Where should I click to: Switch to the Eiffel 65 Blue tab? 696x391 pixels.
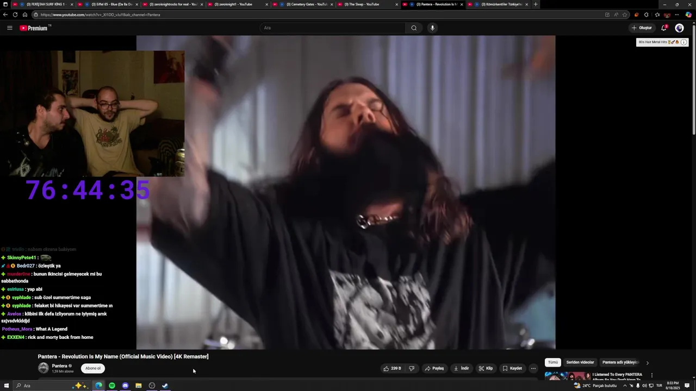108,4
